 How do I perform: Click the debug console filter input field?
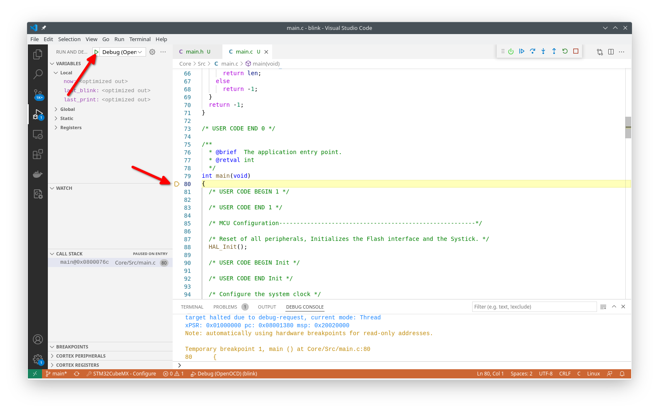click(x=534, y=307)
